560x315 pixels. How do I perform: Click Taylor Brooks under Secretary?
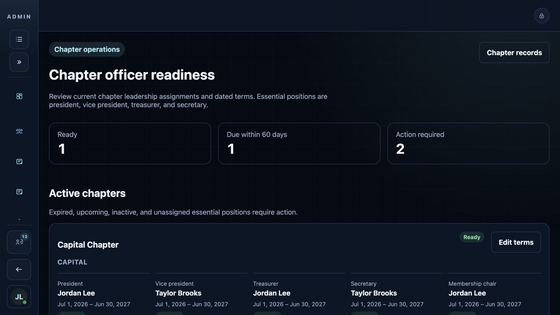click(x=374, y=293)
